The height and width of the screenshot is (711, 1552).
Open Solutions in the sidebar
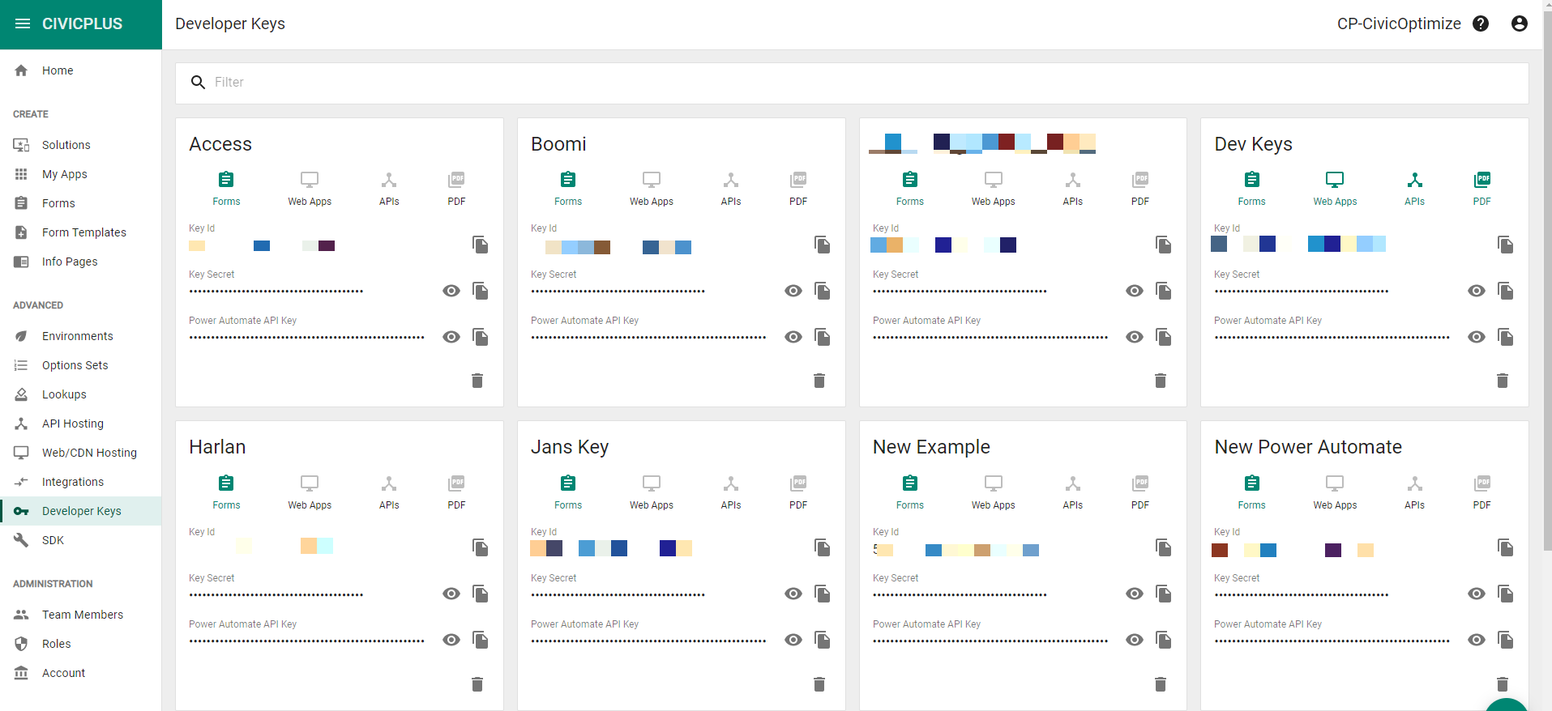pos(81,145)
